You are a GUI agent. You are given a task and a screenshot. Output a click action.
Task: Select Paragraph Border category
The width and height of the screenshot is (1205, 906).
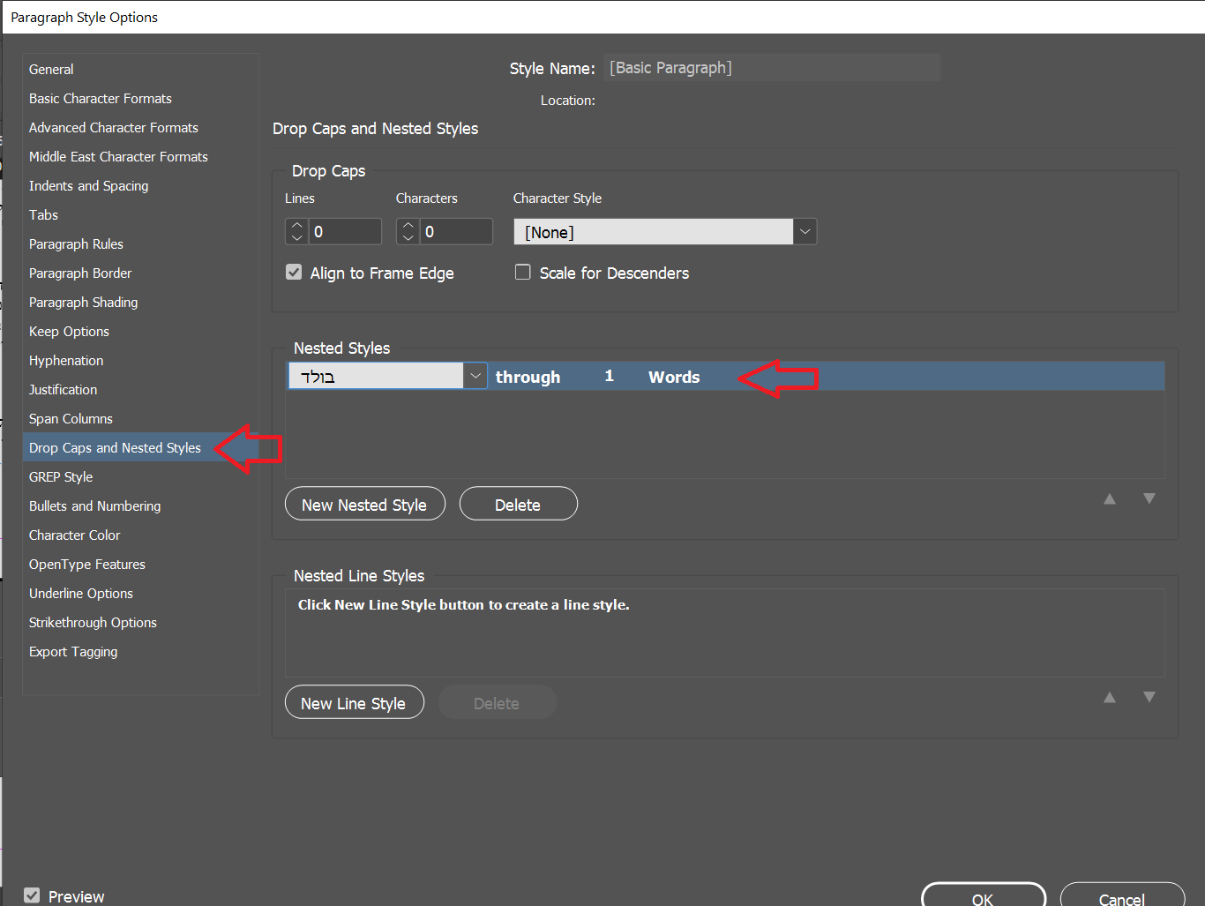click(80, 273)
